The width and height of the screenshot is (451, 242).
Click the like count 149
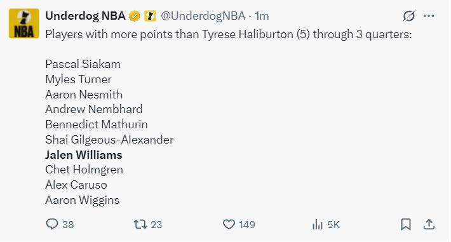pyautogui.click(x=247, y=224)
